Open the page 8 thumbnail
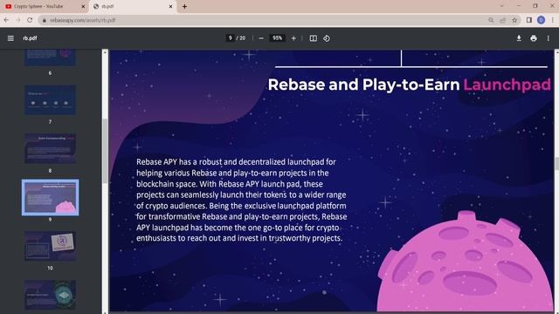559x314 pixels. [50, 149]
